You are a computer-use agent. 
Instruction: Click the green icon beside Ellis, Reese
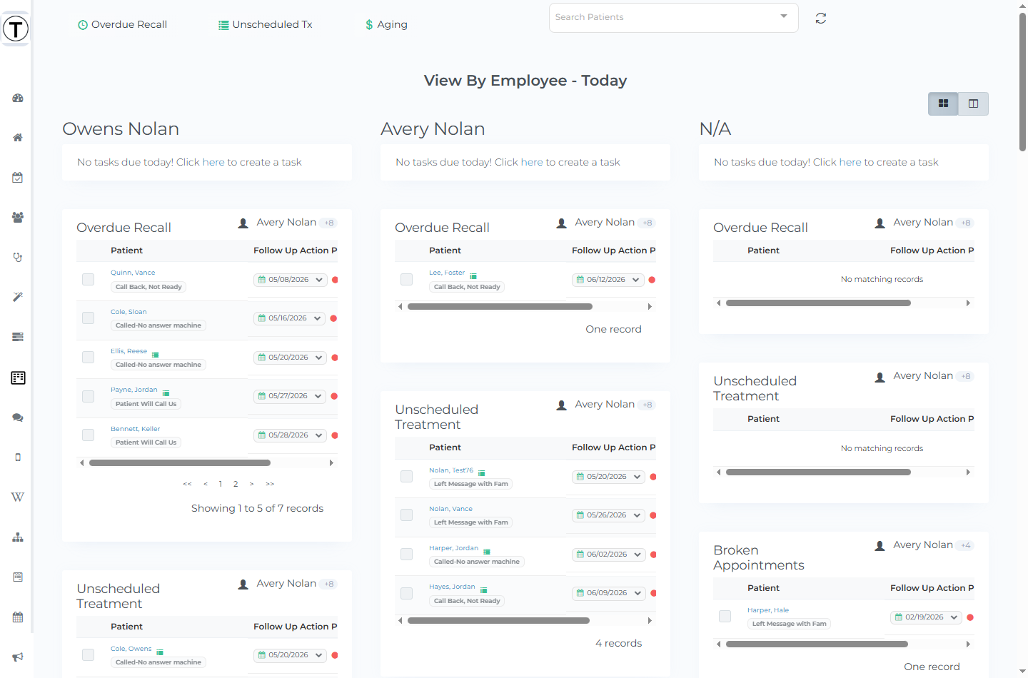pyautogui.click(x=156, y=355)
